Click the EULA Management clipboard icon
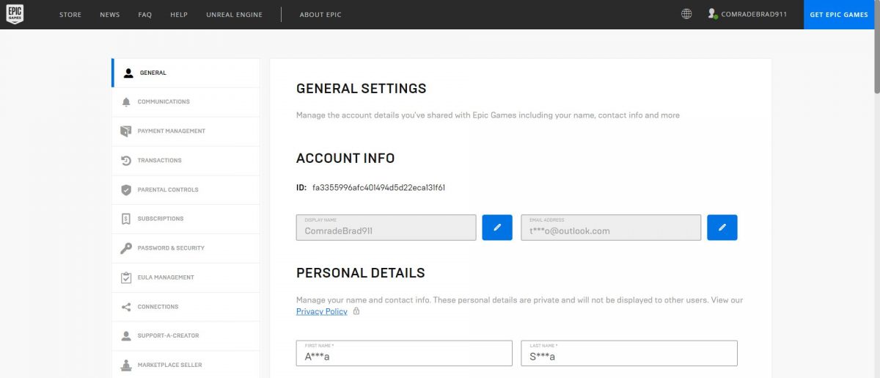The height and width of the screenshot is (378, 880). pos(126,277)
